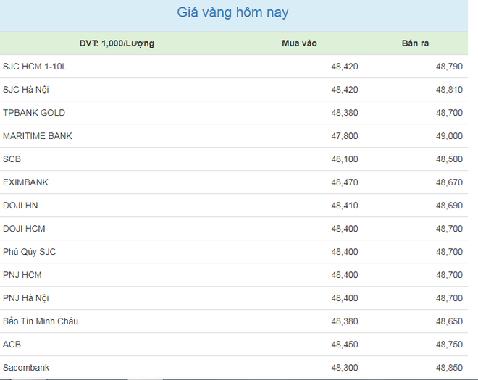The width and height of the screenshot is (478, 380).
Task: Click buy price 48,450 of ACB
Action: point(345,345)
